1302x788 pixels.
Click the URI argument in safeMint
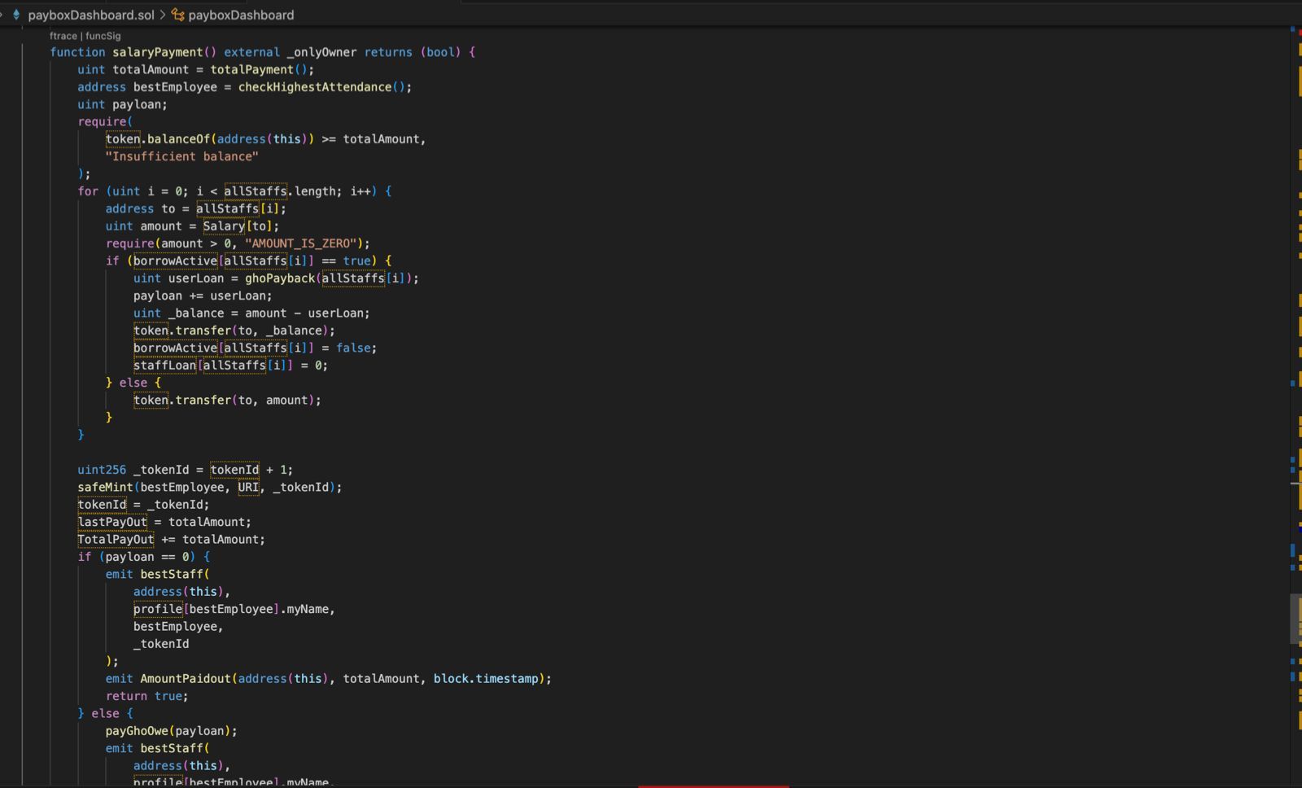[x=248, y=488]
